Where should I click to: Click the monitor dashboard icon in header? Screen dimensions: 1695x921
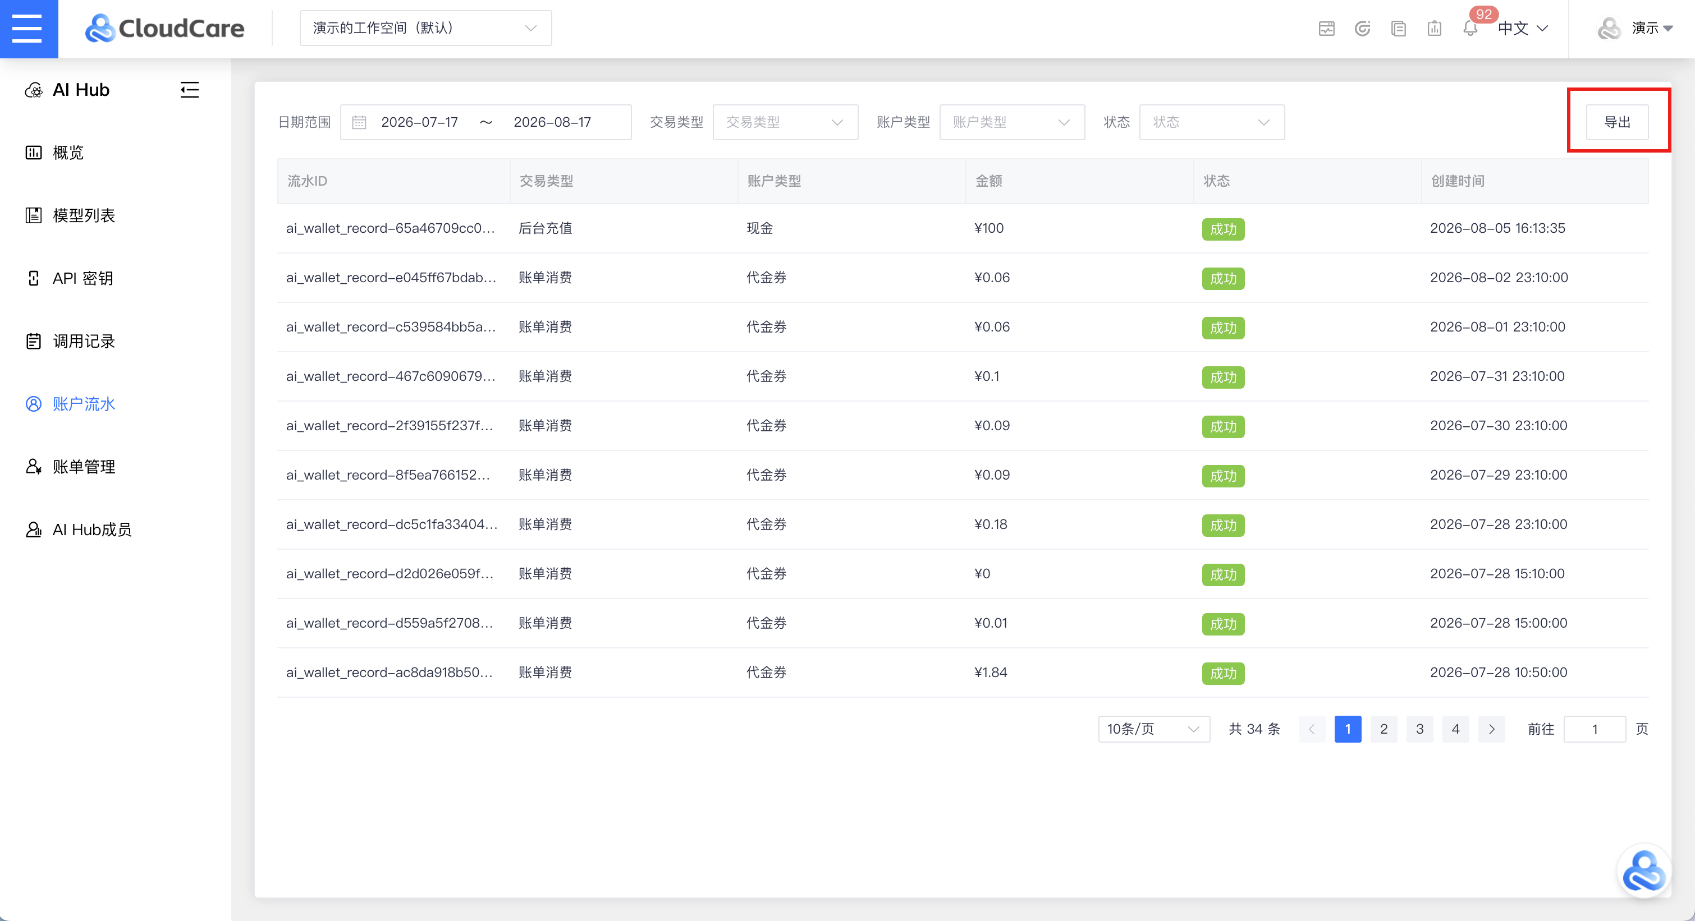pos(1326,28)
